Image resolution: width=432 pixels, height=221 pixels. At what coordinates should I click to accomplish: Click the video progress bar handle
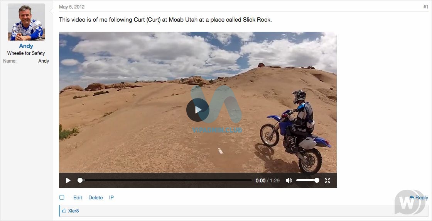80,180
